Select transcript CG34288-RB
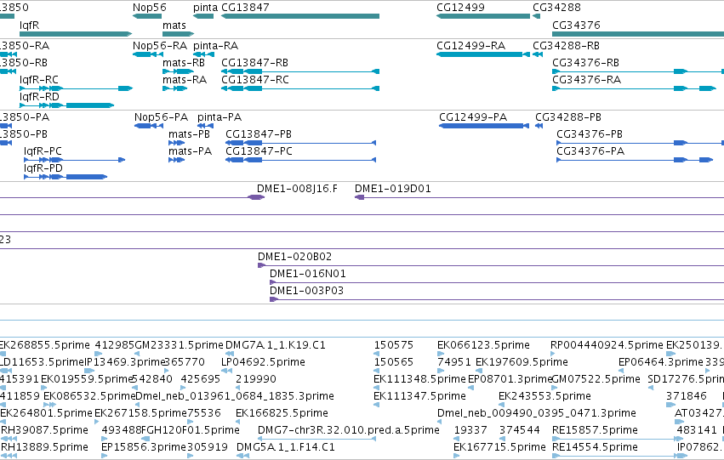Viewport: 724px width, 460px height. coord(538,54)
